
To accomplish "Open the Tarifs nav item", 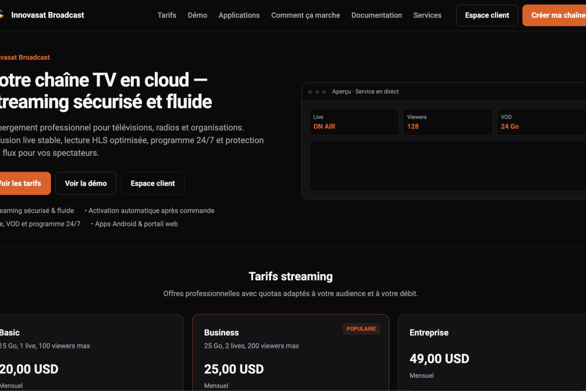I will [167, 15].
